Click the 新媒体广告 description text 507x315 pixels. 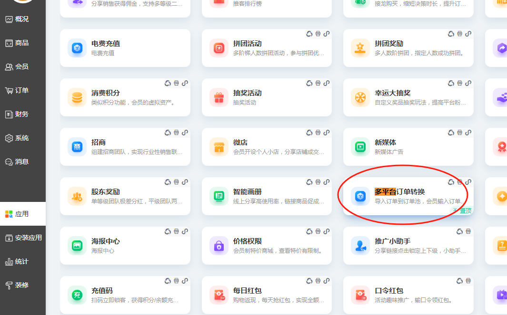tap(389, 152)
